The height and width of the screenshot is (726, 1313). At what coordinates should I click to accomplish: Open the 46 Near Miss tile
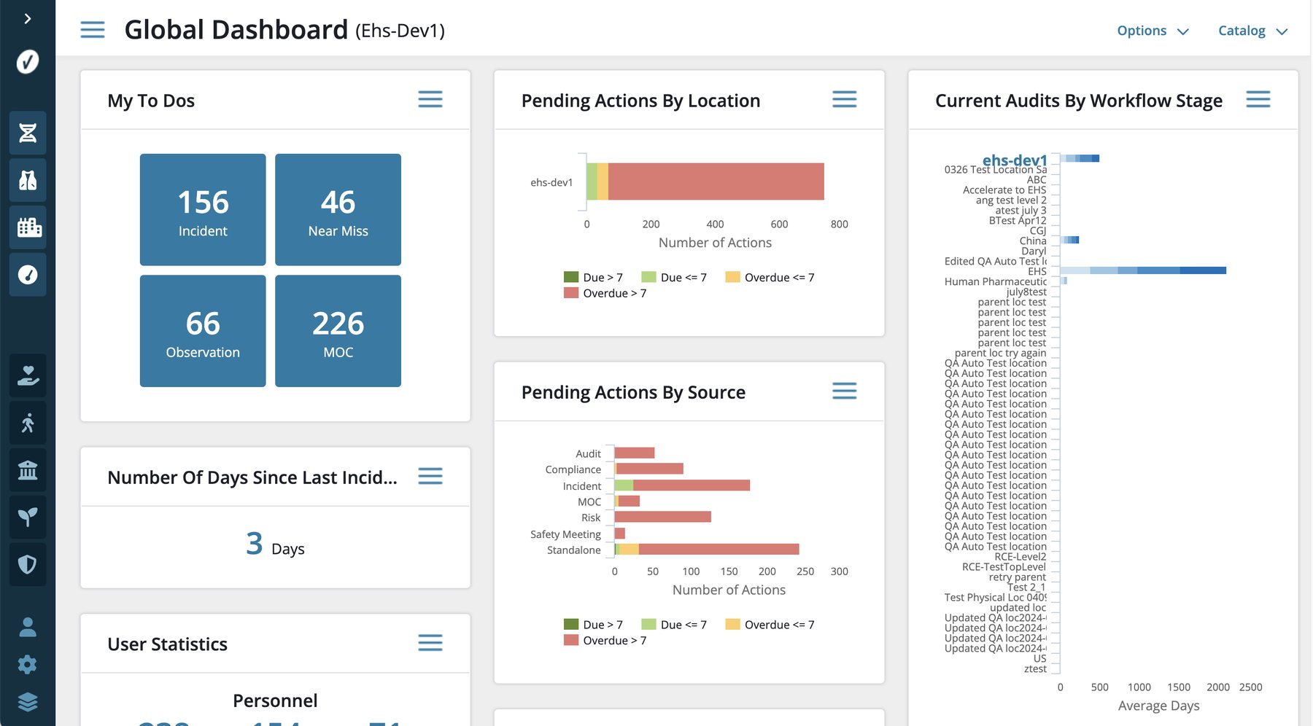(338, 210)
